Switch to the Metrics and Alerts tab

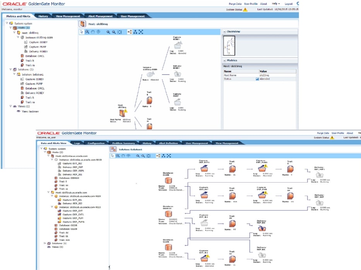(18, 16)
